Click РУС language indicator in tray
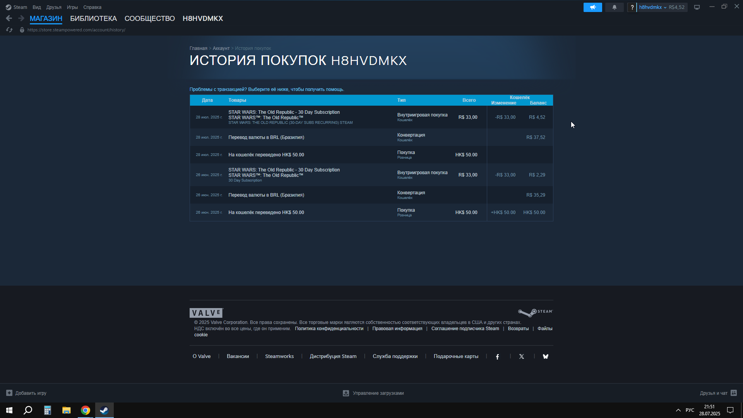743x418 pixels. point(690,410)
